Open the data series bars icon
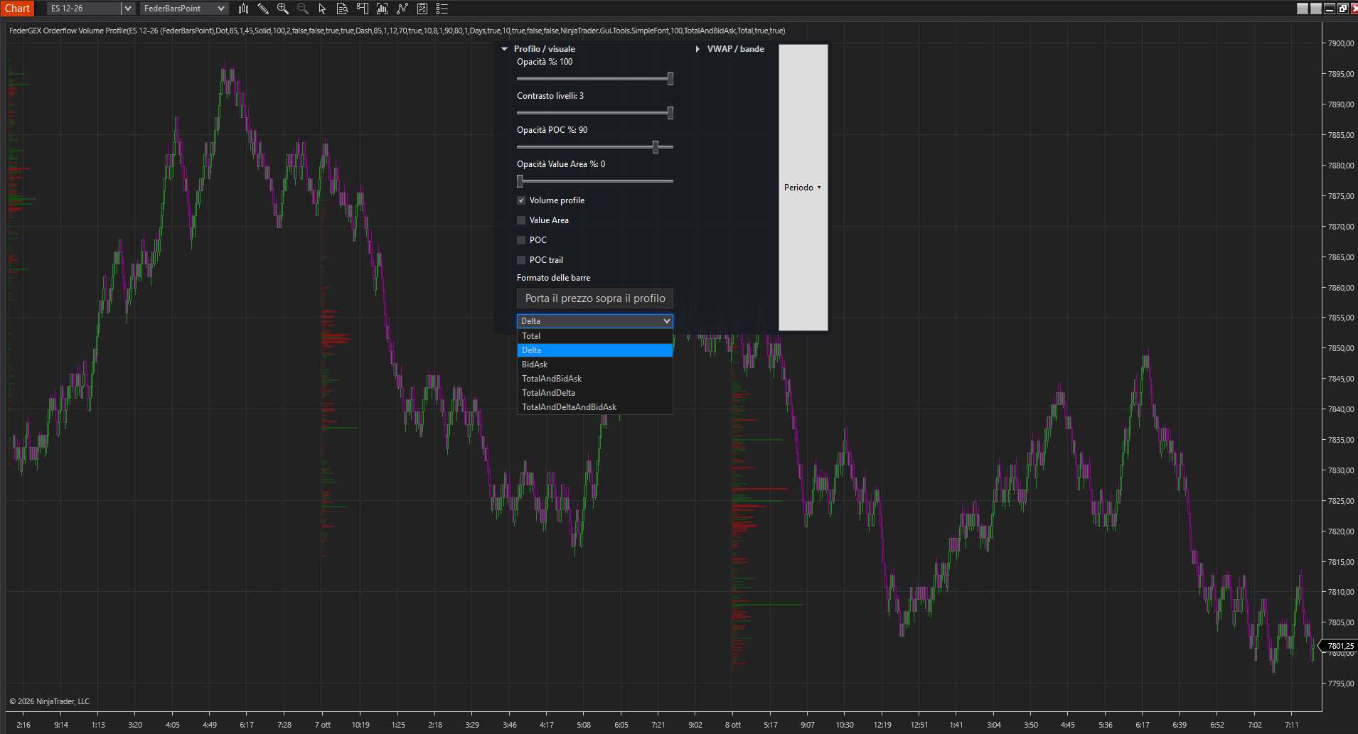This screenshot has width=1358, height=734. [x=382, y=9]
